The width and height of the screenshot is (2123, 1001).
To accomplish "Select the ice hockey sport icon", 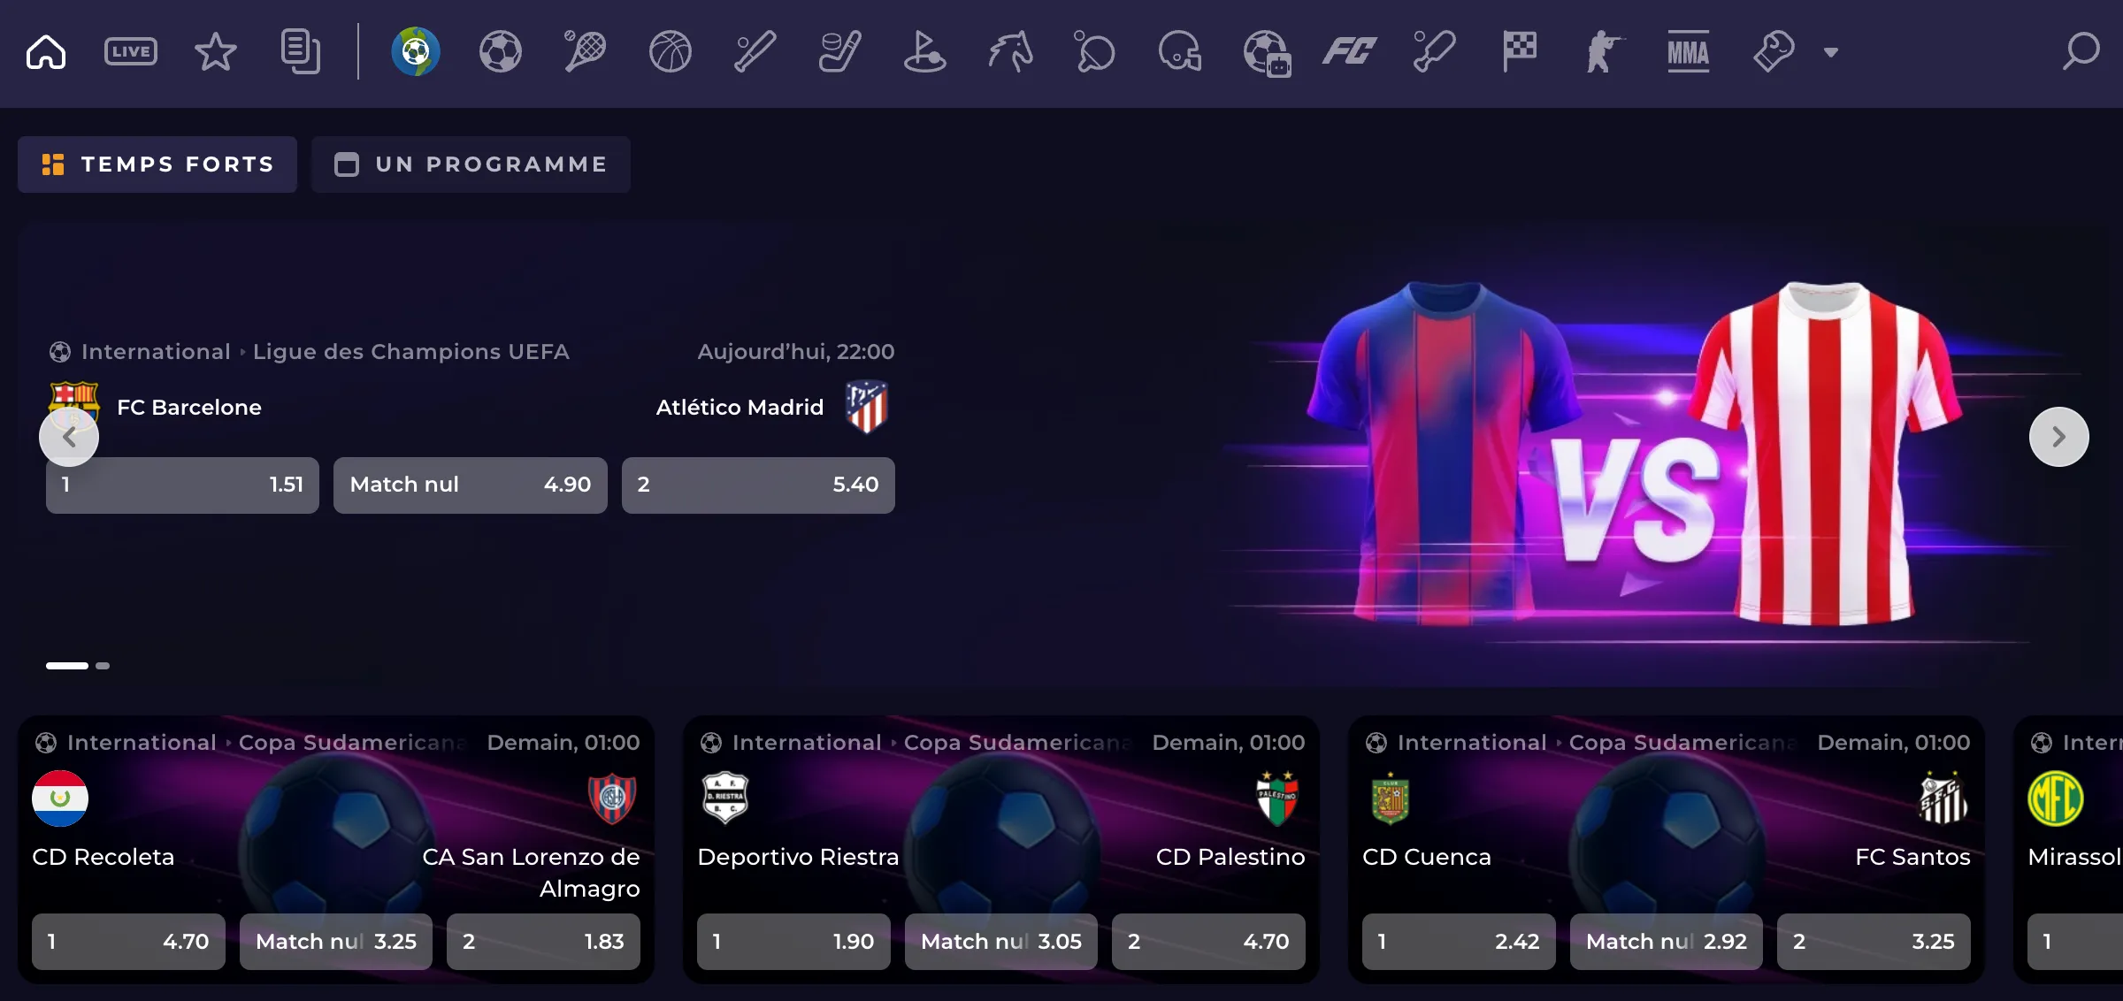I will [839, 52].
